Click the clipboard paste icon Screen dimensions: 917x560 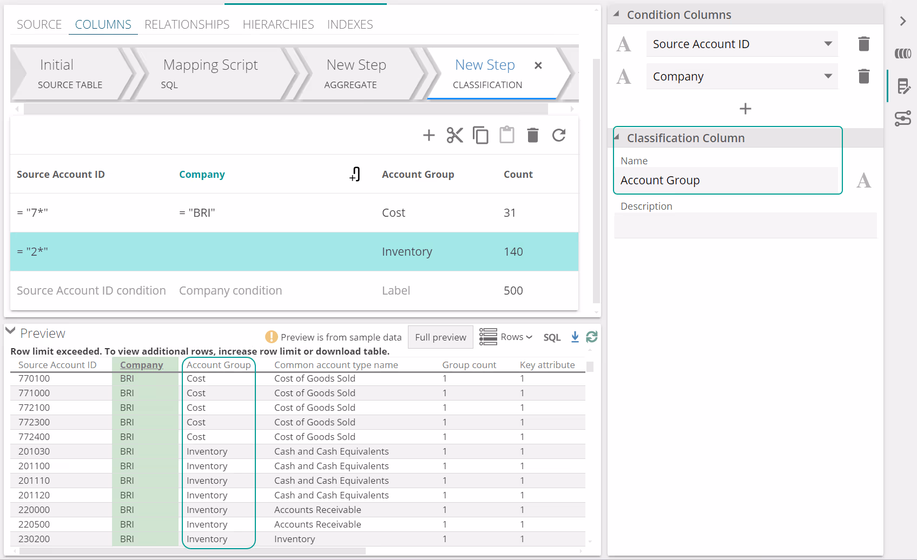[506, 135]
